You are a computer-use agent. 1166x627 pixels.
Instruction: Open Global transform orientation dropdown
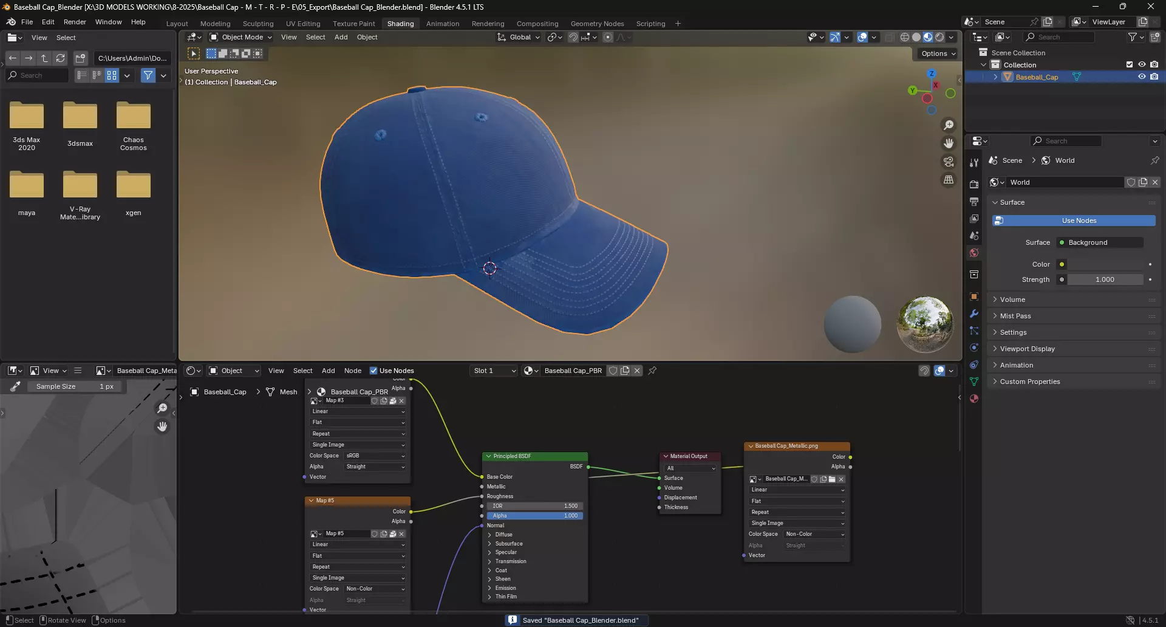[x=519, y=37]
